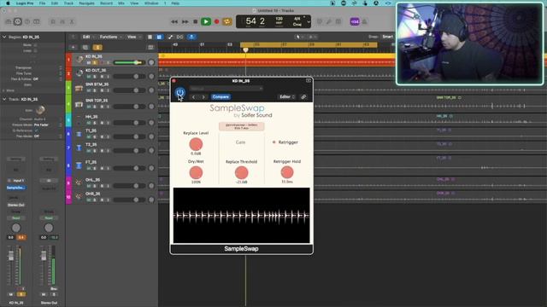The width and height of the screenshot is (547, 307).
Task: Toggle the Flex view icon in tracks toolbar
Action: point(180,37)
